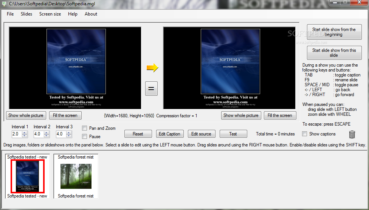This screenshot has height=210, width=369.
Task: Open the Help menu
Action: pyautogui.click(x=73, y=14)
